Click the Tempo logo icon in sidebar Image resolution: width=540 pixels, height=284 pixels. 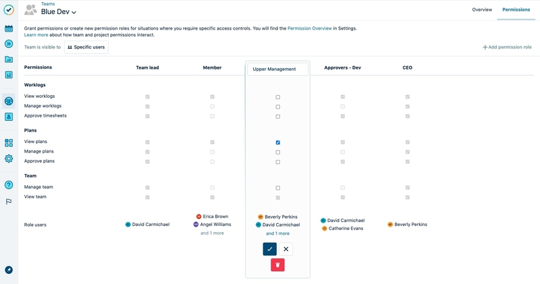[9, 10]
